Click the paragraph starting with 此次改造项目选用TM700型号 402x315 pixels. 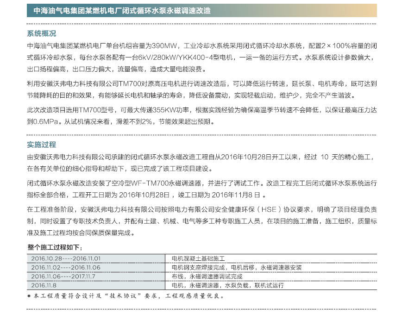pyautogui.click(x=201, y=116)
